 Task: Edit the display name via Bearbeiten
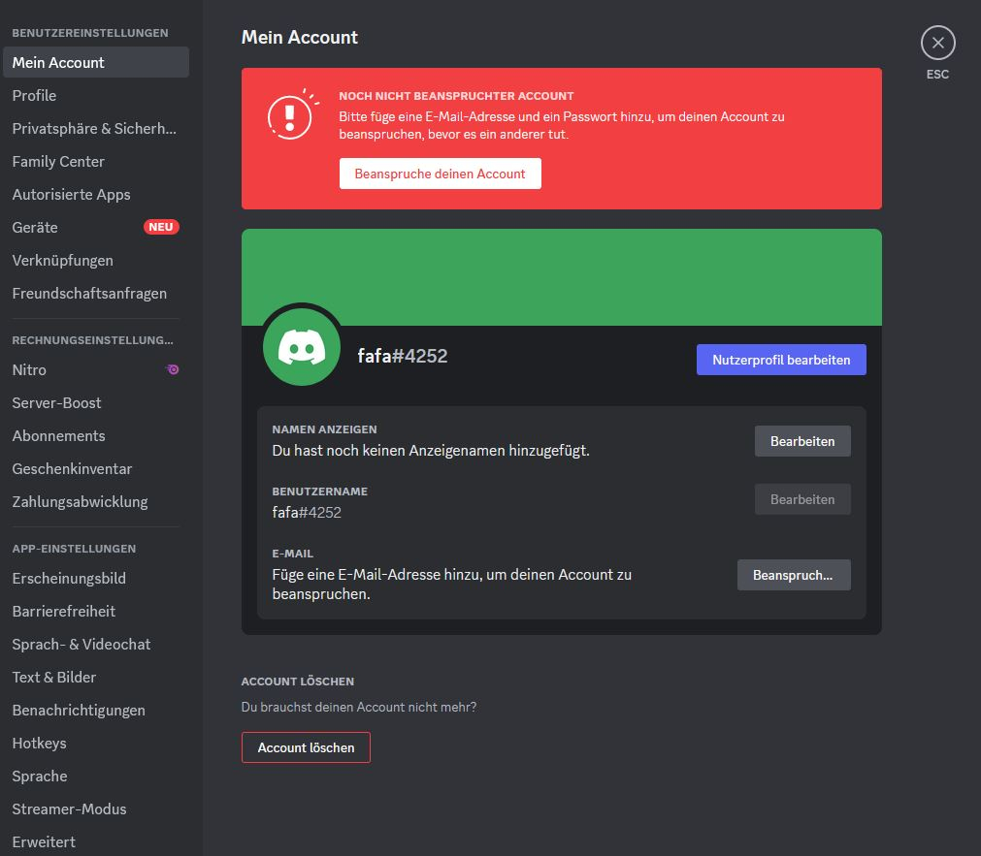802,441
